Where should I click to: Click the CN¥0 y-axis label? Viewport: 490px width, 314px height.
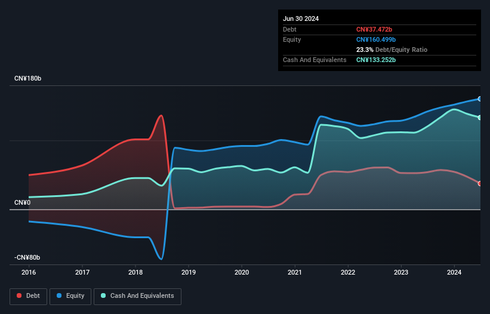coord(23,202)
